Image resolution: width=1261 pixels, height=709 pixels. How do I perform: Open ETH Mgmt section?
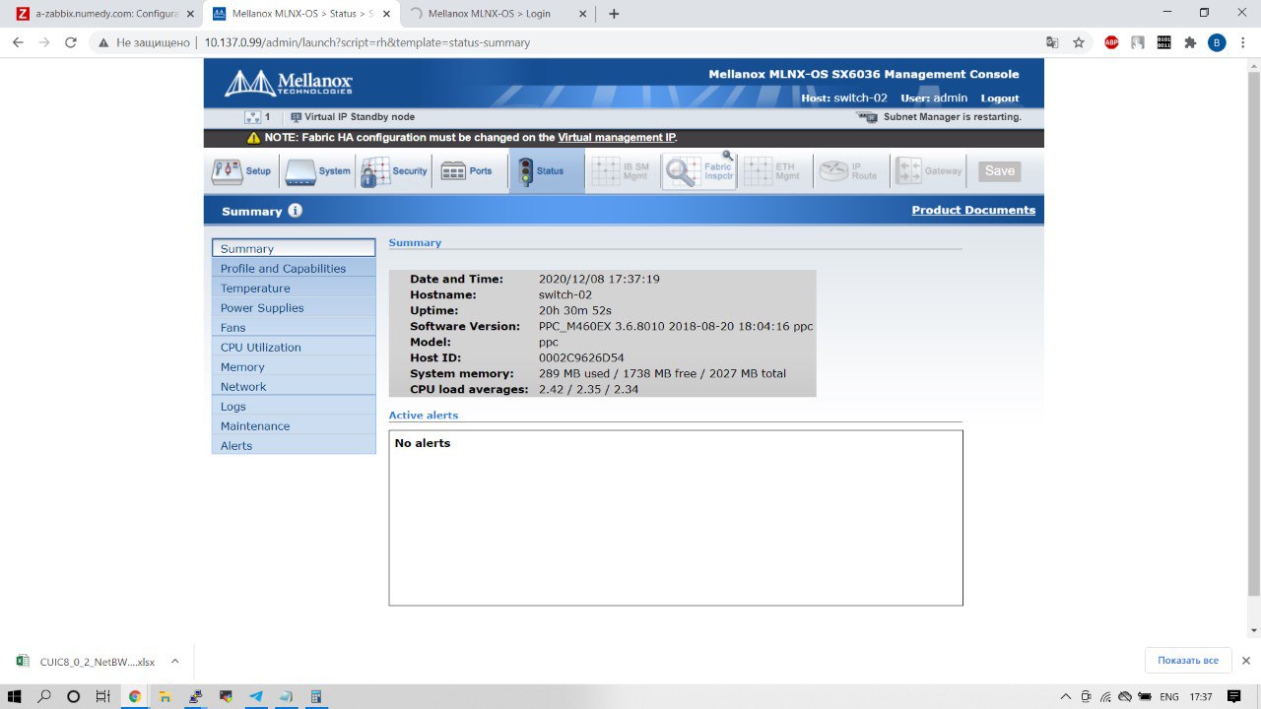[x=774, y=171]
